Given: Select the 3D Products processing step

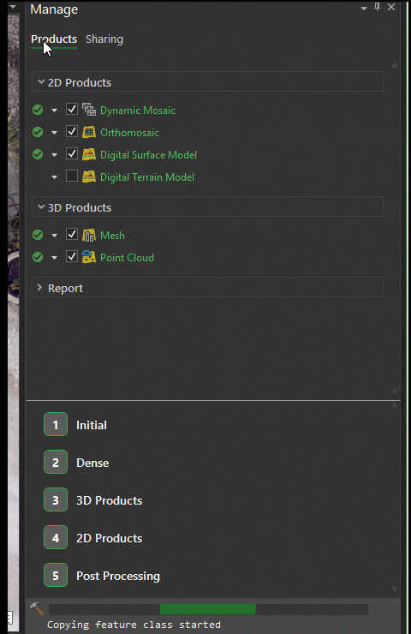Looking at the screenshot, I should pos(109,500).
